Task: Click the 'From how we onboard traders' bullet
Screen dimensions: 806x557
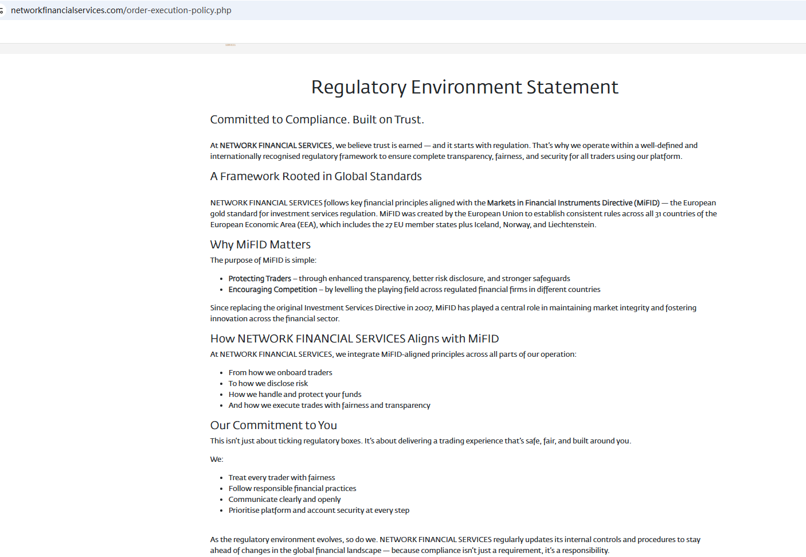Action: click(x=280, y=372)
